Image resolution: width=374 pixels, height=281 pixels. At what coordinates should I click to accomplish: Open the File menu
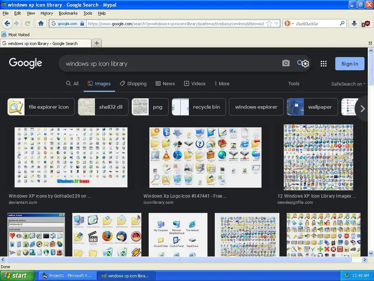click(x=5, y=13)
